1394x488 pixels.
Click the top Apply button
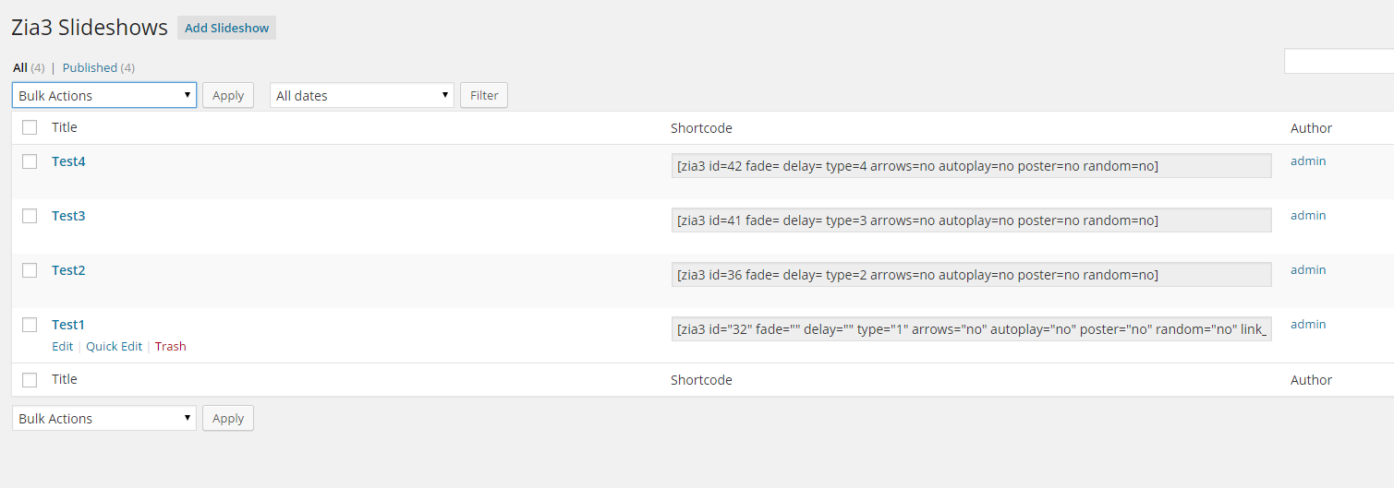click(228, 95)
